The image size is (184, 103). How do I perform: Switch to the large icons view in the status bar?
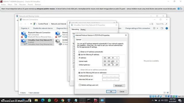tap(168, 93)
